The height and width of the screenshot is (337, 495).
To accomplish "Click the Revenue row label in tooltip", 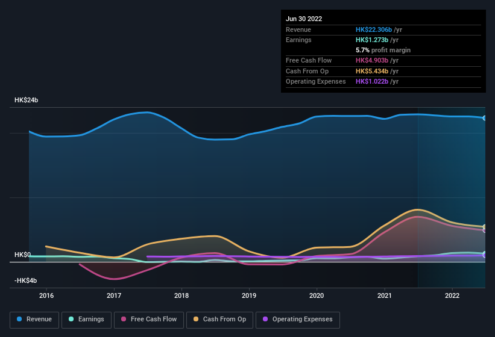I will tap(298, 29).
